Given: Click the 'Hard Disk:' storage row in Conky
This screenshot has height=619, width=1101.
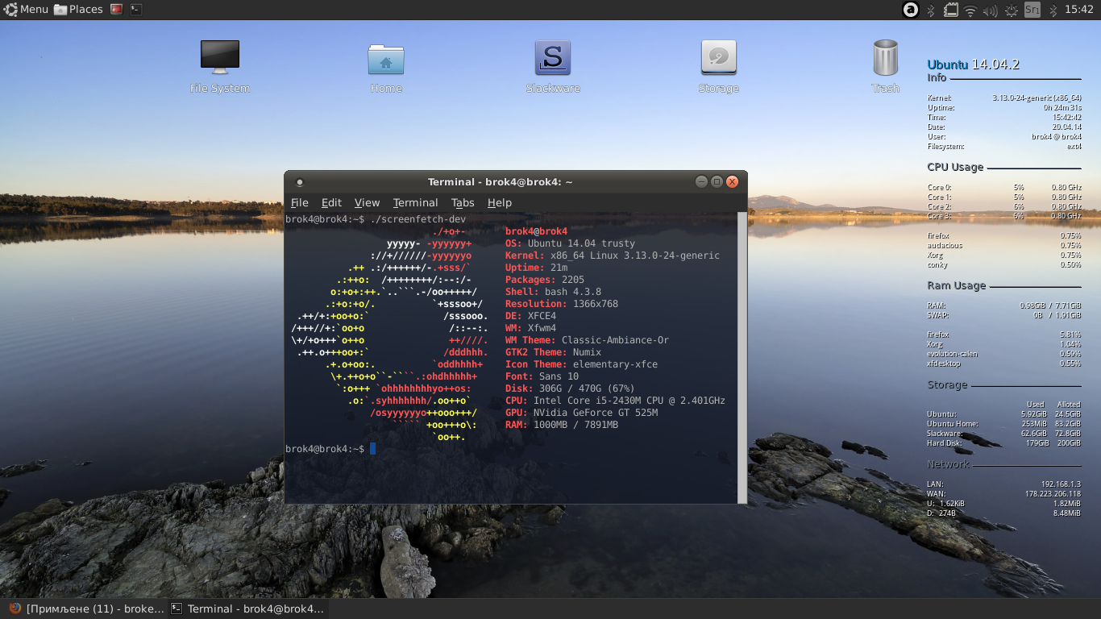Looking at the screenshot, I should (x=1004, y=443).
